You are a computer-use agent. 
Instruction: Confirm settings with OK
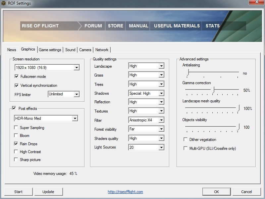[216, 192]
